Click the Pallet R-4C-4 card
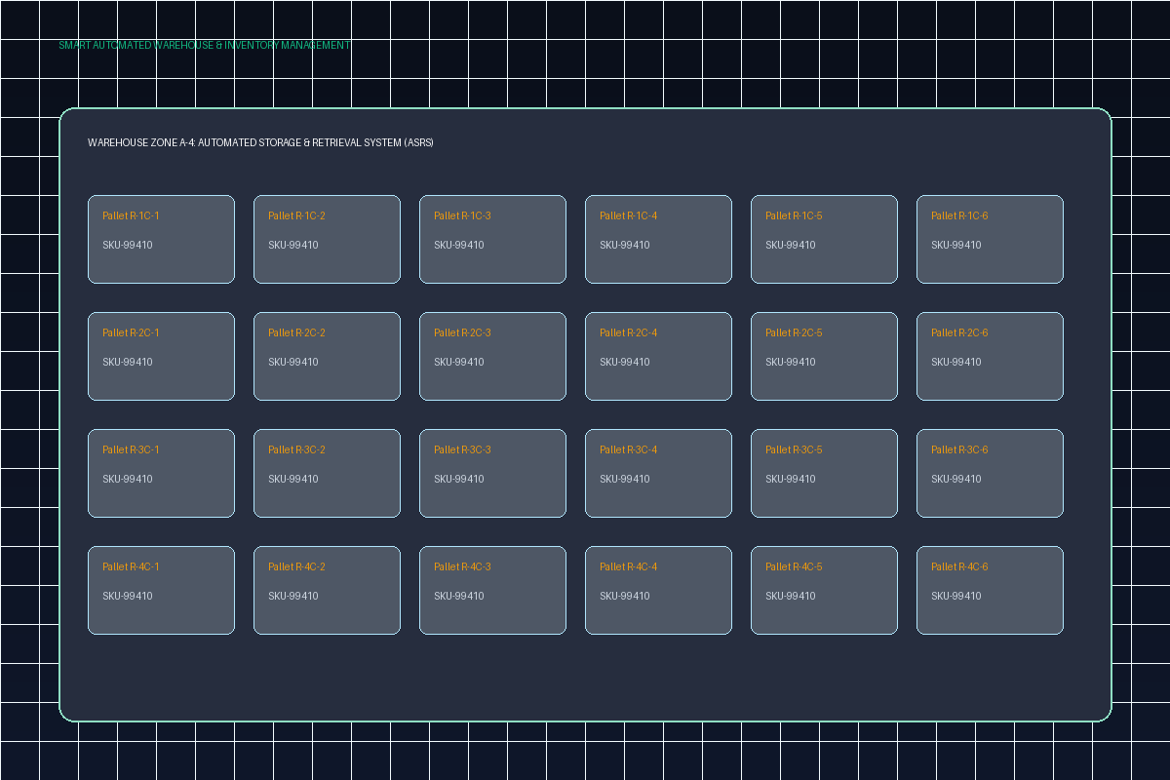 coord(658,590)
